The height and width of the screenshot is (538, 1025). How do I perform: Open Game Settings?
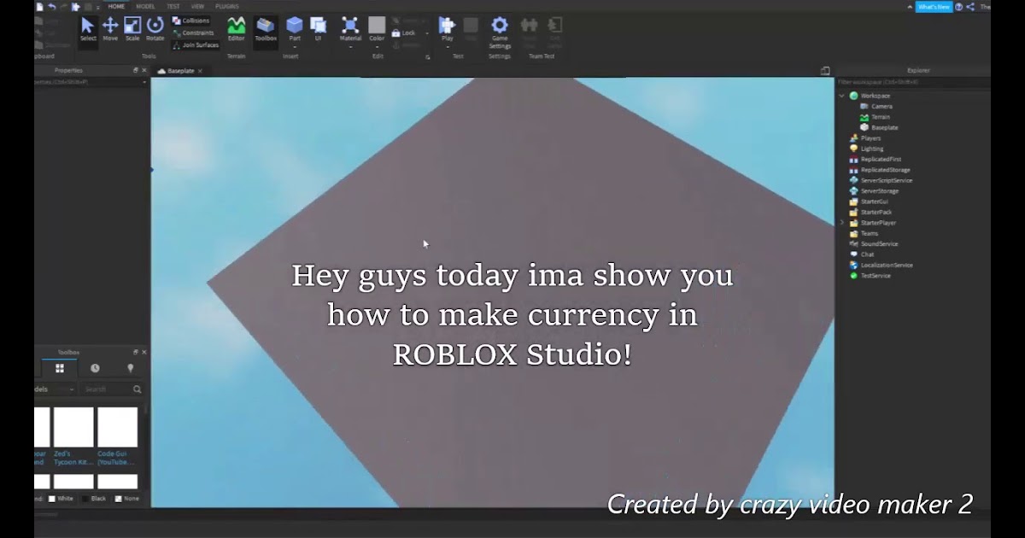[x=500, y=32]
